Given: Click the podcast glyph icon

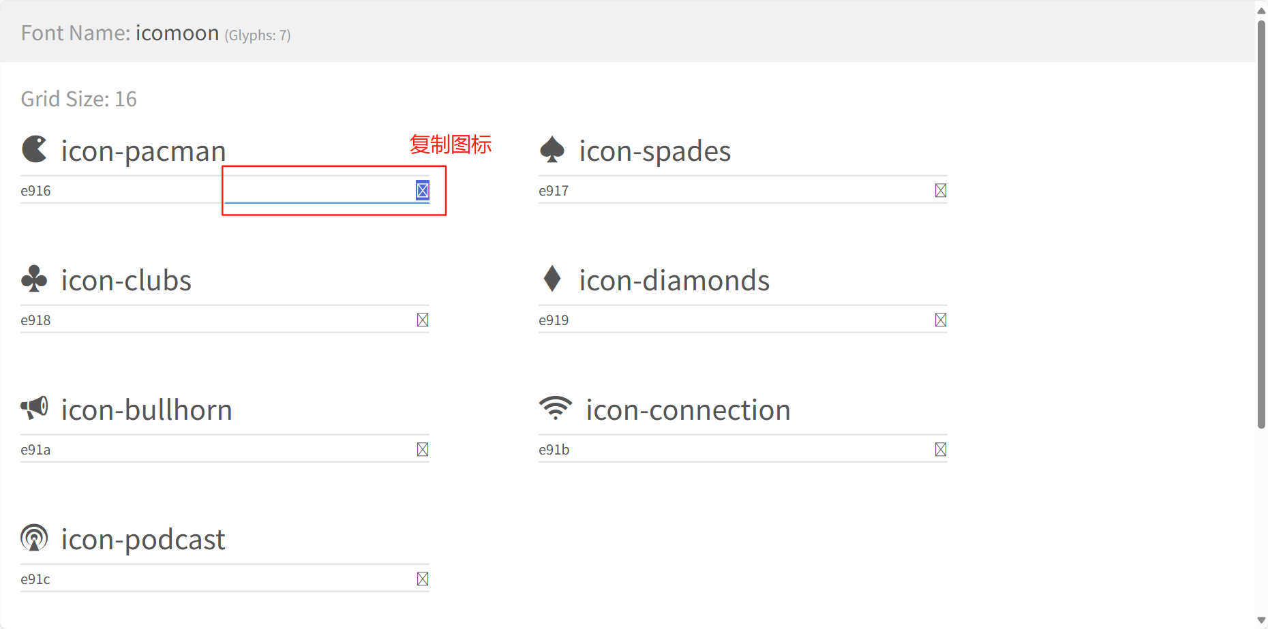Looking at the screenshot, I should tap(34, 538).
